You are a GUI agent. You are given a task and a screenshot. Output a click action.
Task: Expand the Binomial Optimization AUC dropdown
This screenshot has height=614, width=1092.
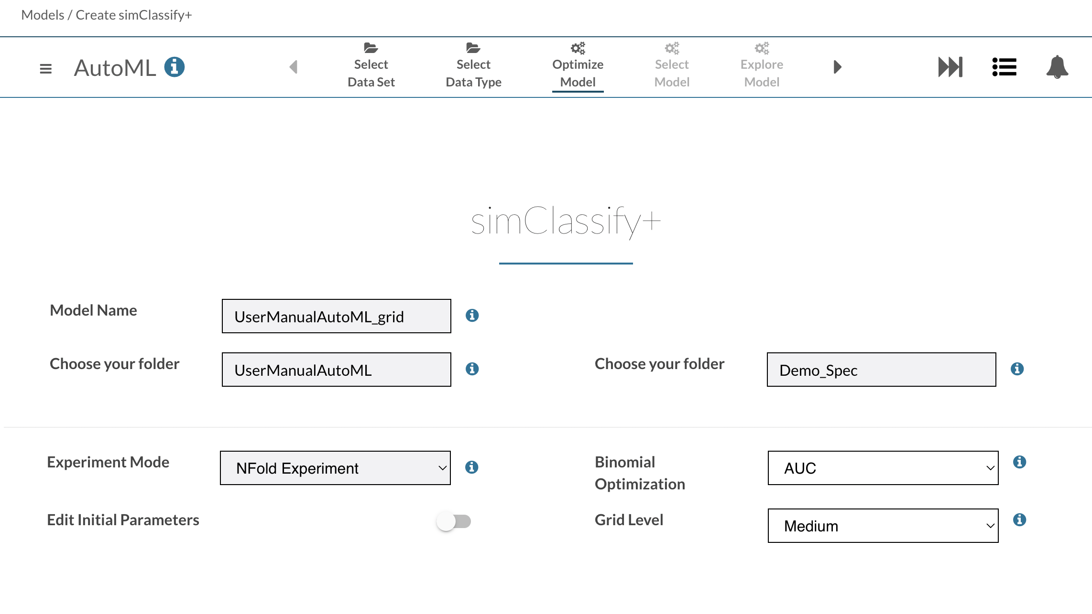pos(883,468)
